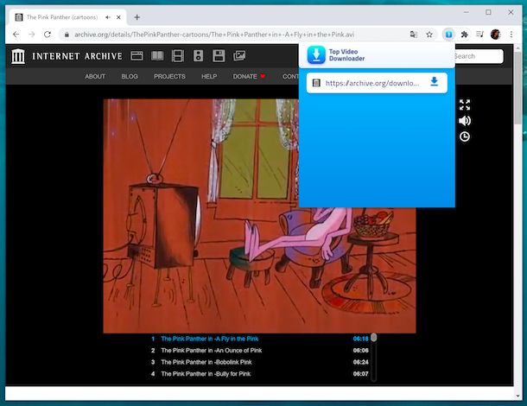Viewport: 527px width, 406px height.
Task: Open the ABOUT menu item
Action: click(x=95, y=76)
